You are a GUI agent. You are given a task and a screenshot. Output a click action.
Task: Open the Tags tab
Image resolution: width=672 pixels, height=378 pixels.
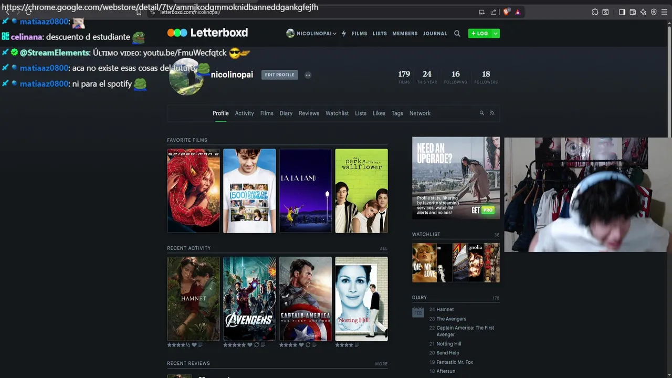[397, 113]
